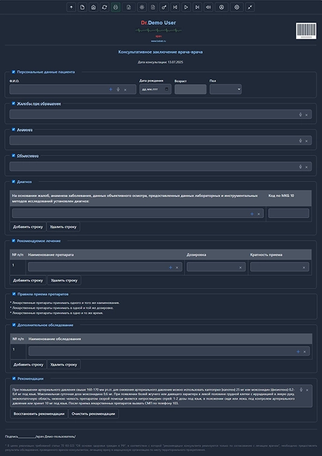Image resolution: width=322 pixels, height=456 pixels.
Task: Click the microphone icon in the Рекомендации field
Action: coord(301,389)
